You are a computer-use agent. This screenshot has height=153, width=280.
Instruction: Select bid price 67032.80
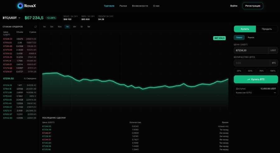(x=8, y=118)
